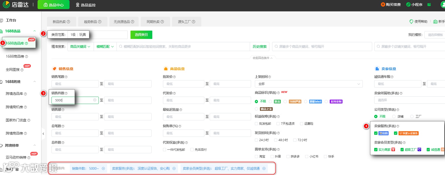Viewport: 445px width, 175px height.
Task: Click the green edit icon in top bar
Action: 429,5
